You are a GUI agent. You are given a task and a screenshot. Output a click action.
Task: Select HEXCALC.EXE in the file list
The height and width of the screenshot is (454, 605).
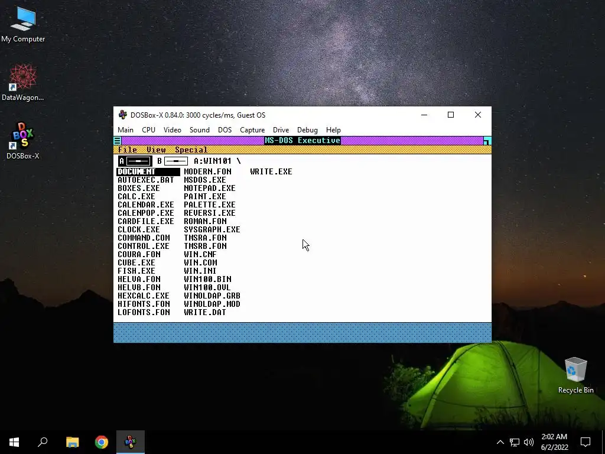click(x=144, y=296)
